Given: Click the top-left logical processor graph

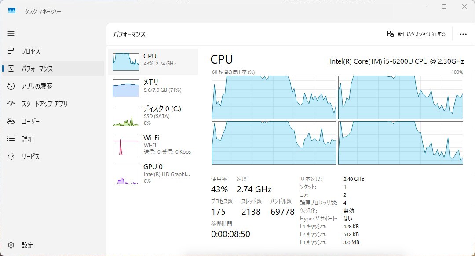Looking at the screenshot, I should (274, 97).
